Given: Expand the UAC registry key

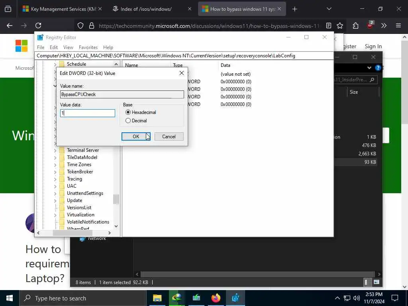Looking at the screenshot, I should tap(55, 186).
